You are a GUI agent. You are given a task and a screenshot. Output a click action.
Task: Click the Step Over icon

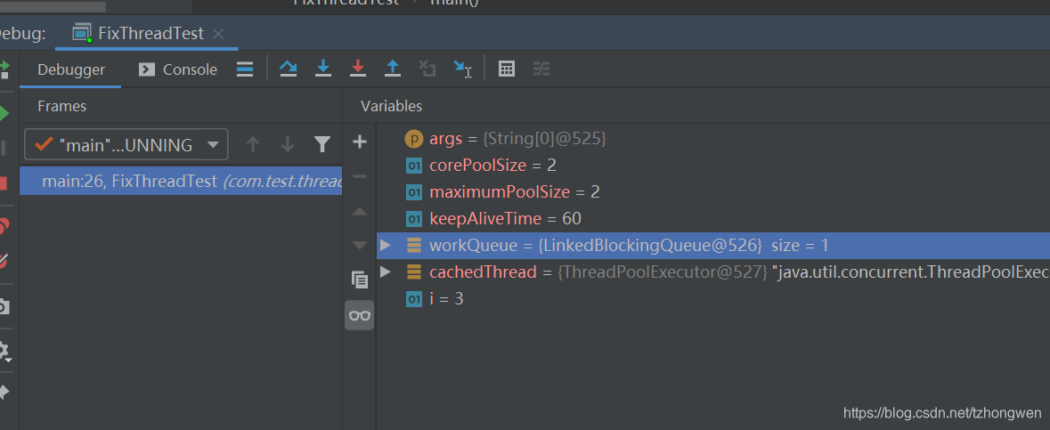[288, 69]
